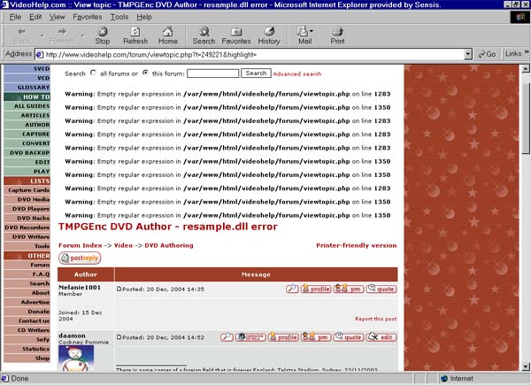Quote Melanie1001's post
The image size is (531, 386).
click(381, 289)
